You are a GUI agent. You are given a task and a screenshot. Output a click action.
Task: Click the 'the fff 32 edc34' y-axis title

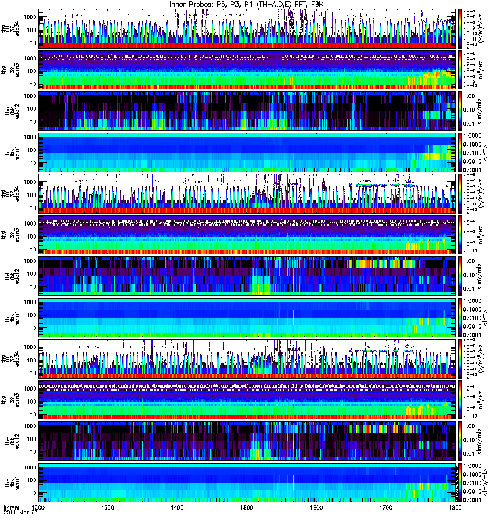11,358
